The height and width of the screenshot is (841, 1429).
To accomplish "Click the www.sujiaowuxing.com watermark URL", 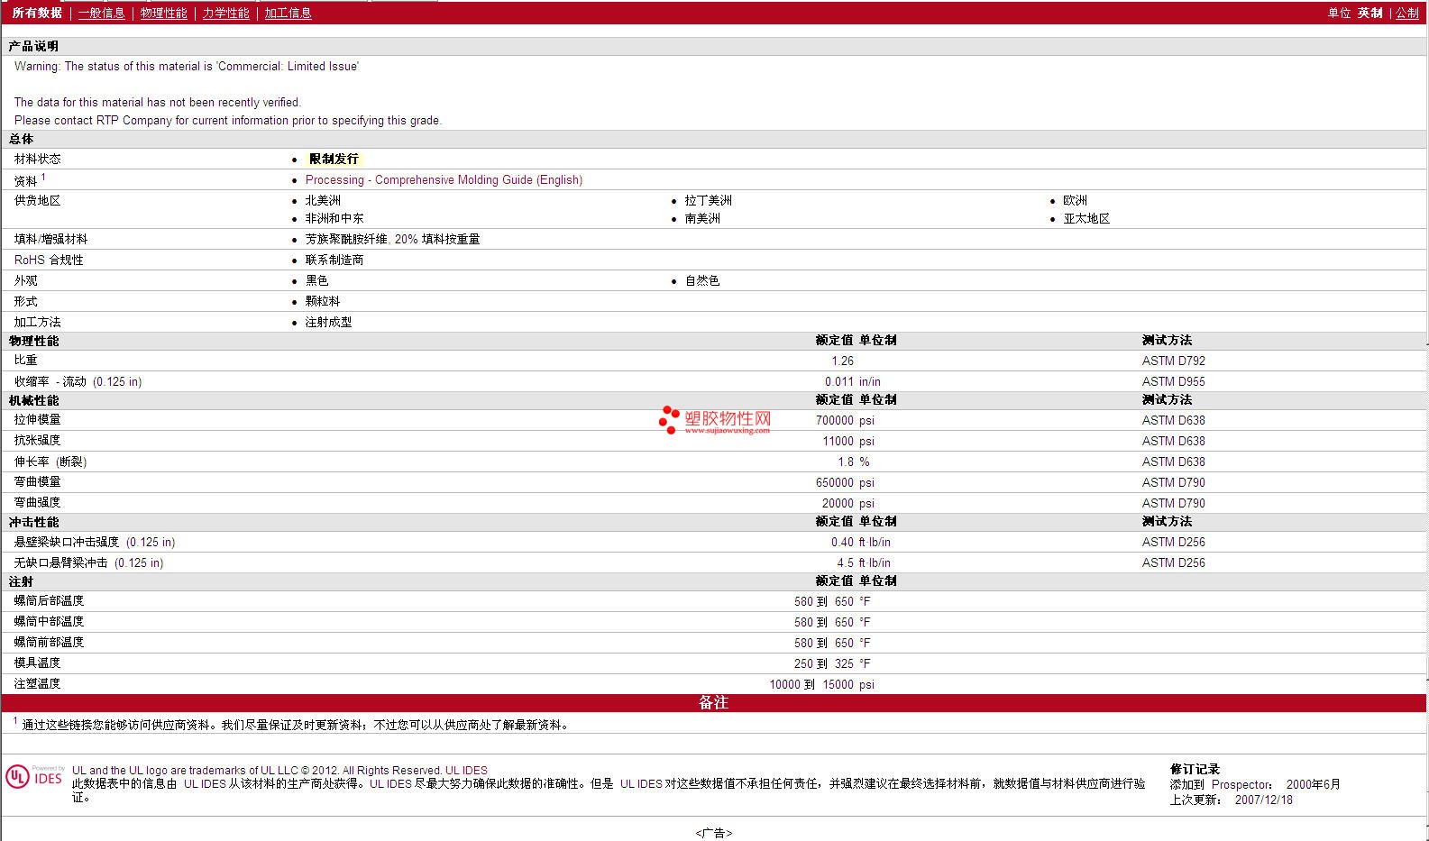I will coord(727,431).
